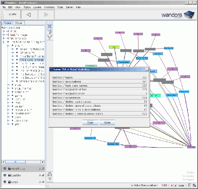Image resolution: width=198 pixels, height=189 pixels.
Task: Click the filter icon below graph layout
Action: pyautogui.click(x=50, y=179)
